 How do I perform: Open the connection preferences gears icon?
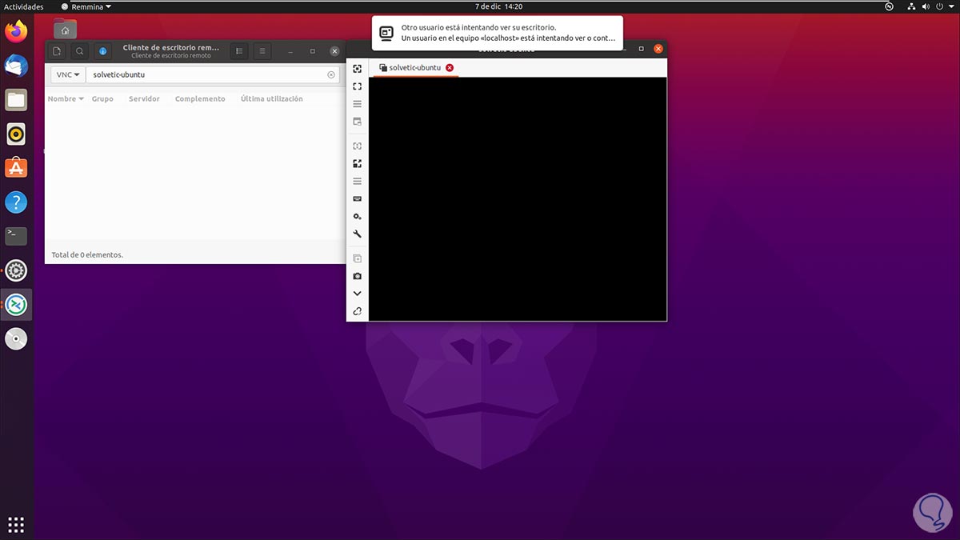358,217
